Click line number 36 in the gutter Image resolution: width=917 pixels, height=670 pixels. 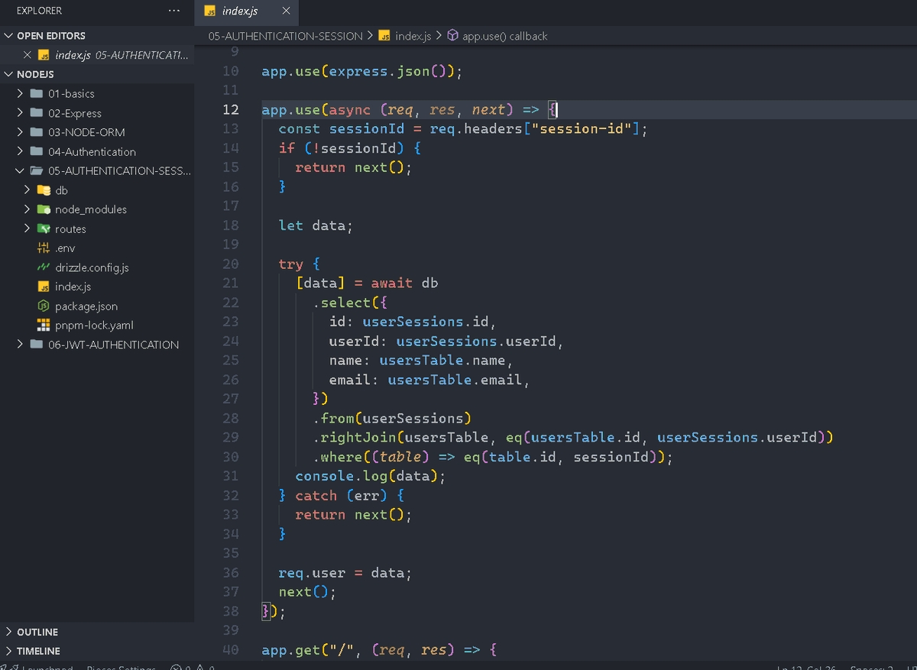[x=230, y=572]
